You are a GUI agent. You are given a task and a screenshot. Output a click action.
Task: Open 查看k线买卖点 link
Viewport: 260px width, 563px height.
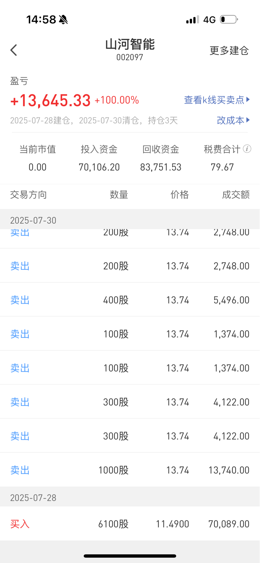[214, 100]
